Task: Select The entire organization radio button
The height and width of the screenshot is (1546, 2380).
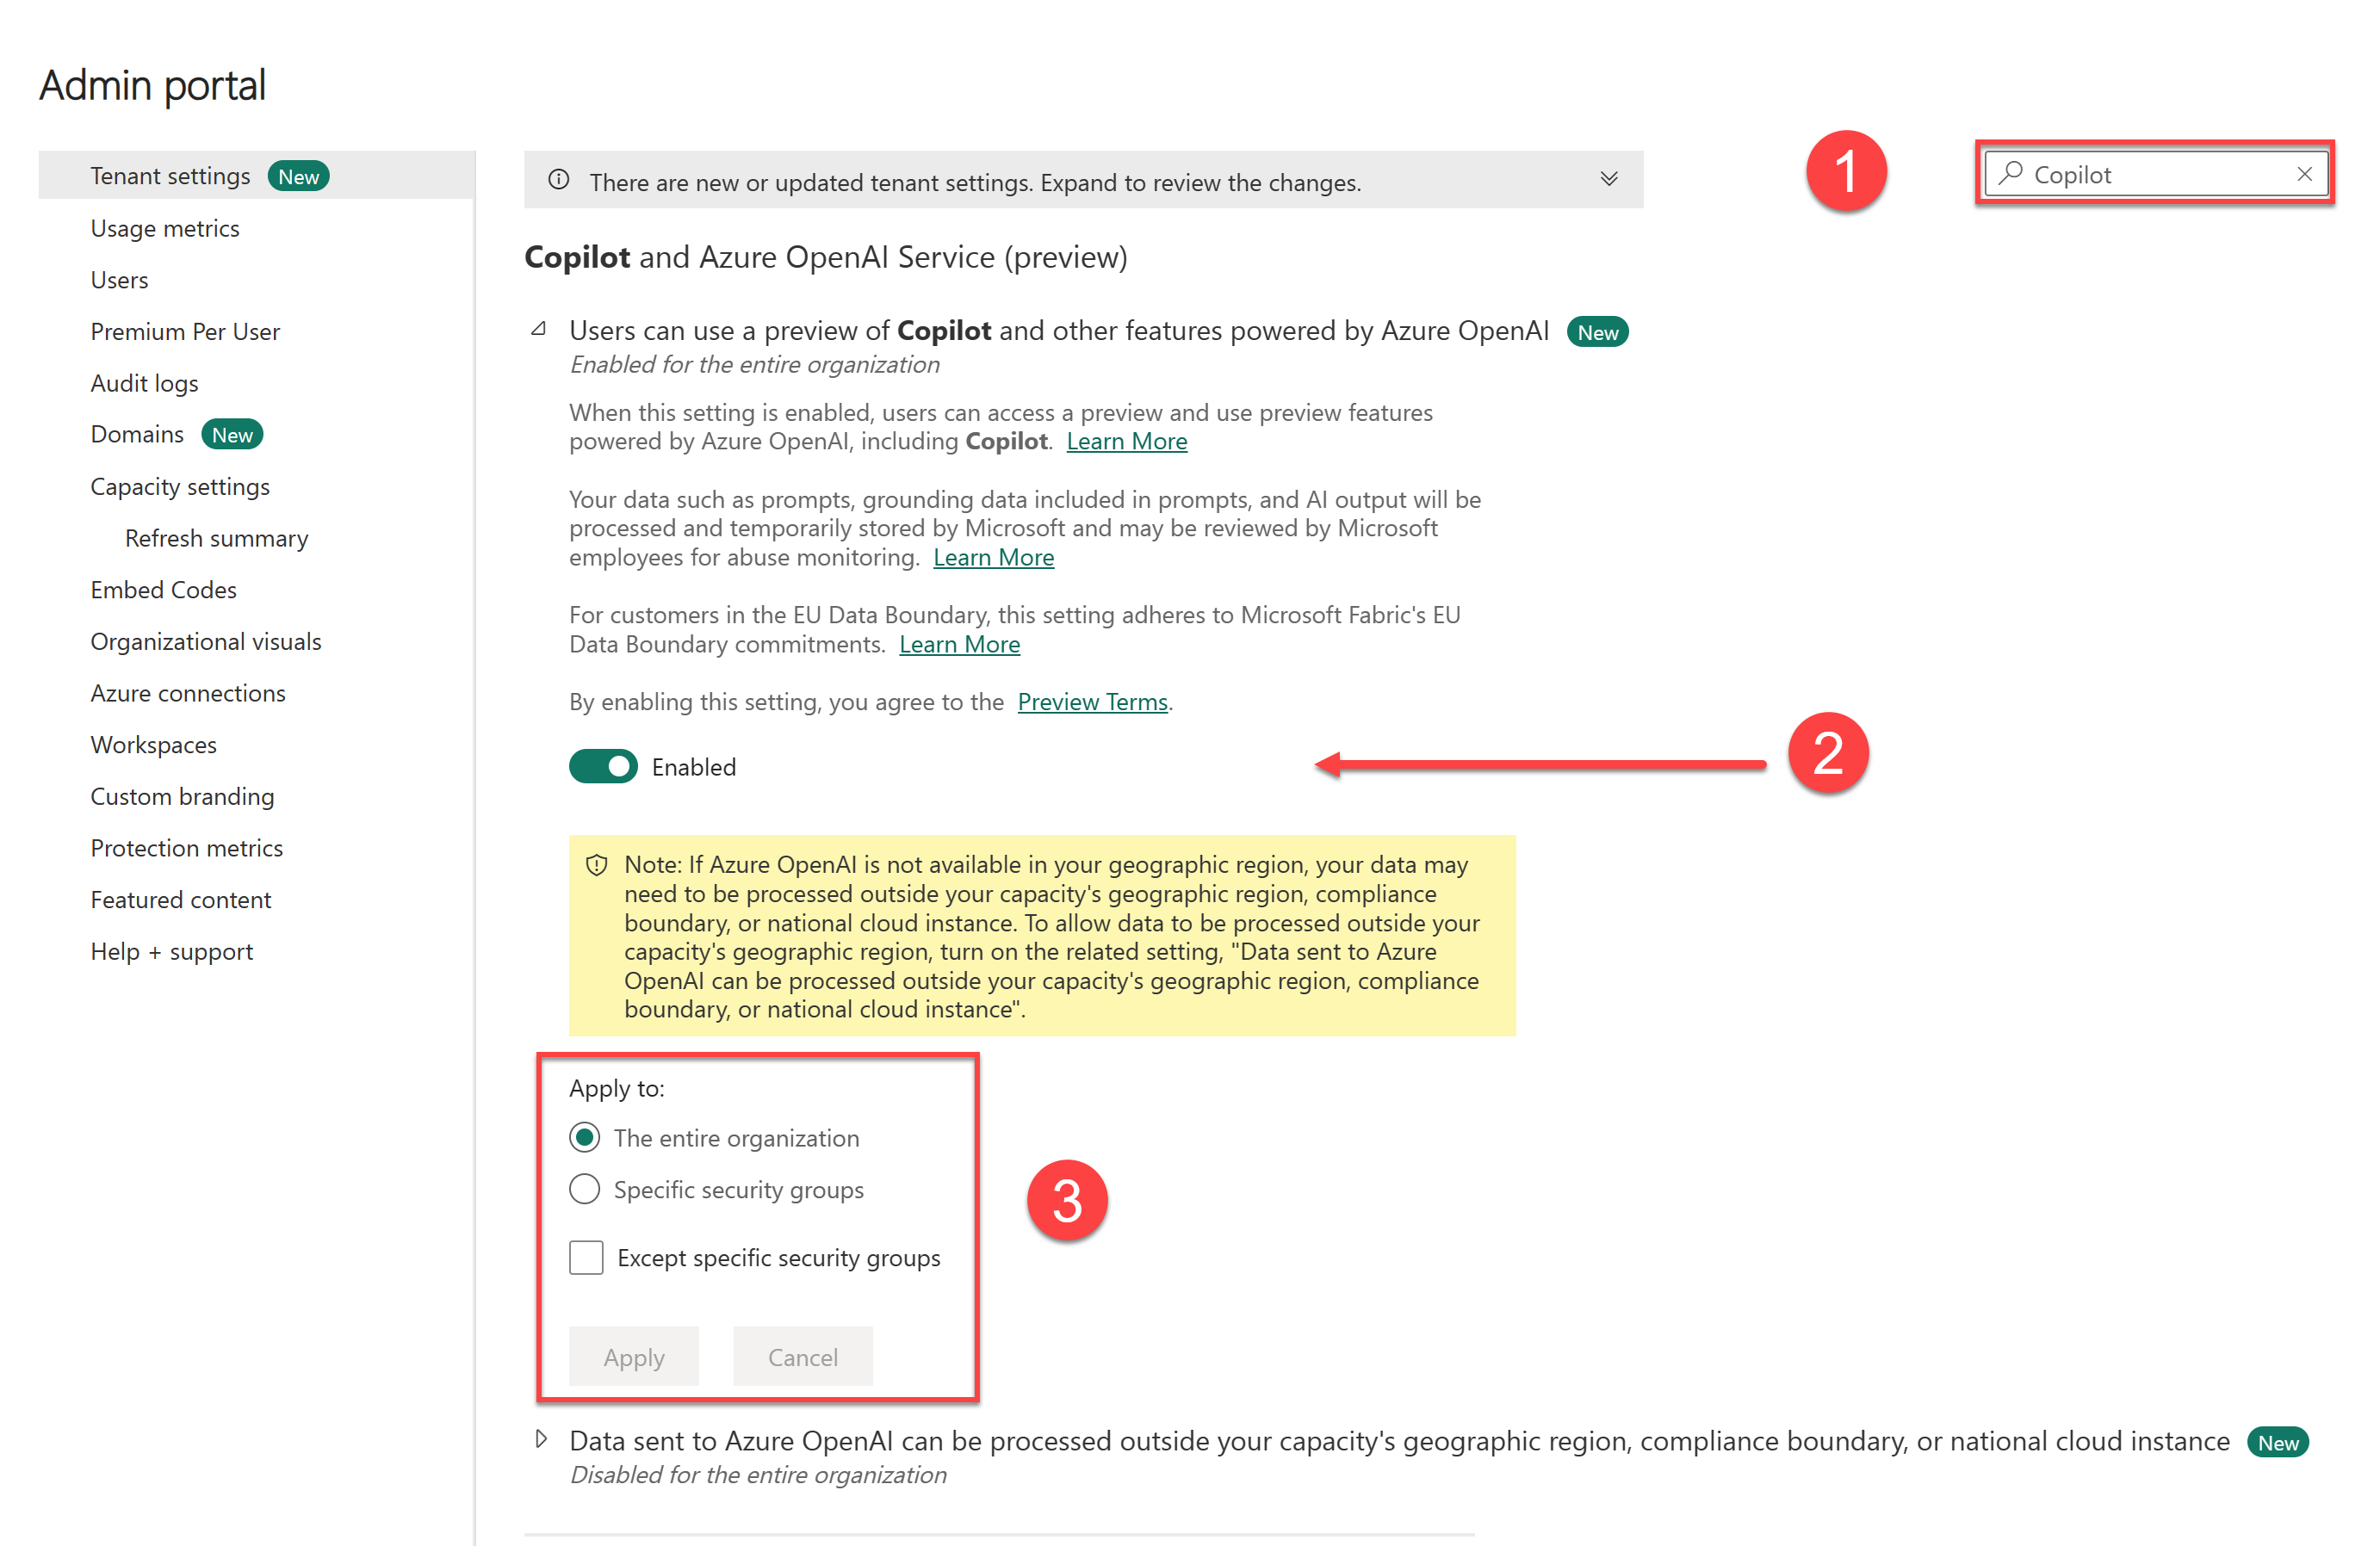Action: pyautogui.click(x=585, y=1137)
